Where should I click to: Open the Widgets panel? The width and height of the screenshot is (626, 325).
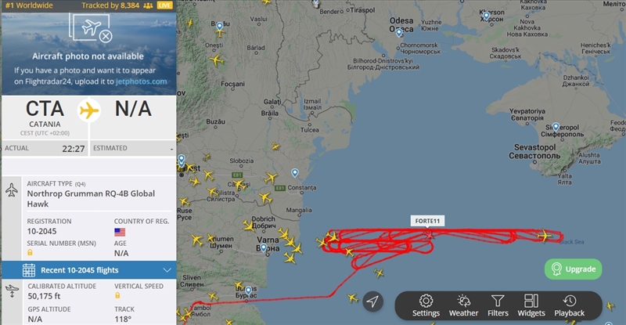[531, 305]
